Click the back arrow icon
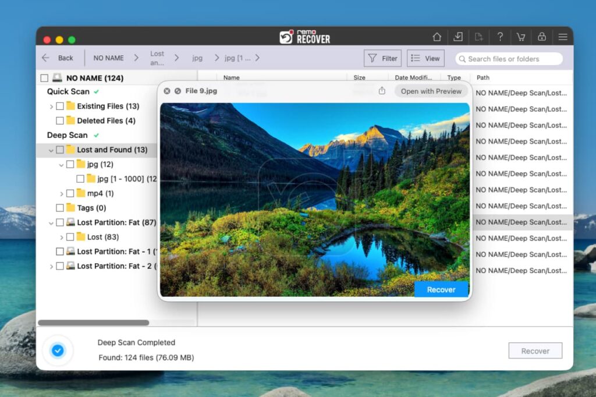 [x=45, y=58]
